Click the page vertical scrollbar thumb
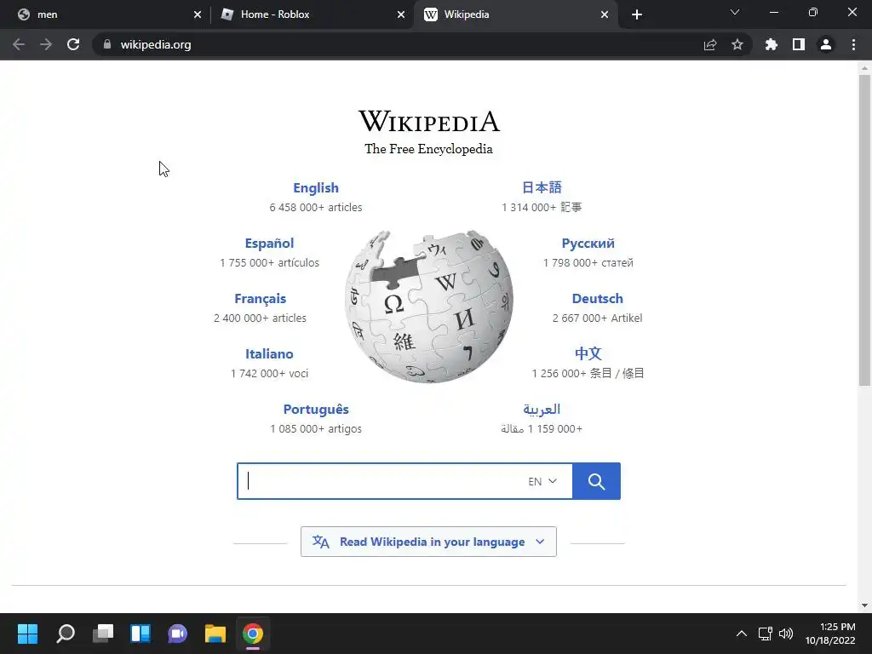This screenshot has width=872, height=654. coord(864,230)
